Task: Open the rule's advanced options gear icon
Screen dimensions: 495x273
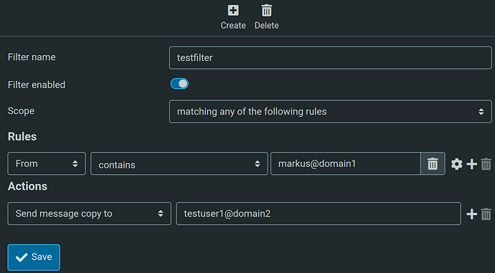Action: [456, 164]
